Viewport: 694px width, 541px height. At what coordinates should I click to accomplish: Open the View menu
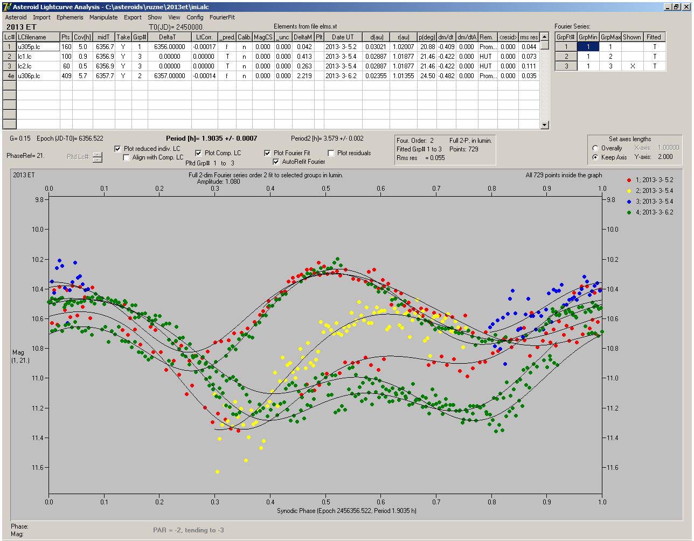coord(174,17)
